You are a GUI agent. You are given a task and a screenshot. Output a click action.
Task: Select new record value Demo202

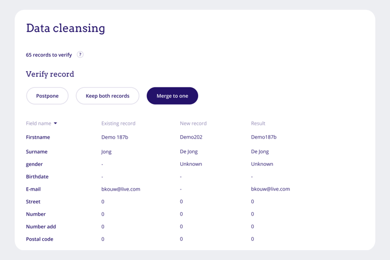tap(191, 137)
